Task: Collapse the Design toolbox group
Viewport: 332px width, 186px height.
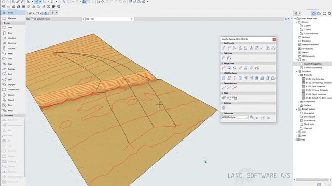Action: (x=2, y=23)
